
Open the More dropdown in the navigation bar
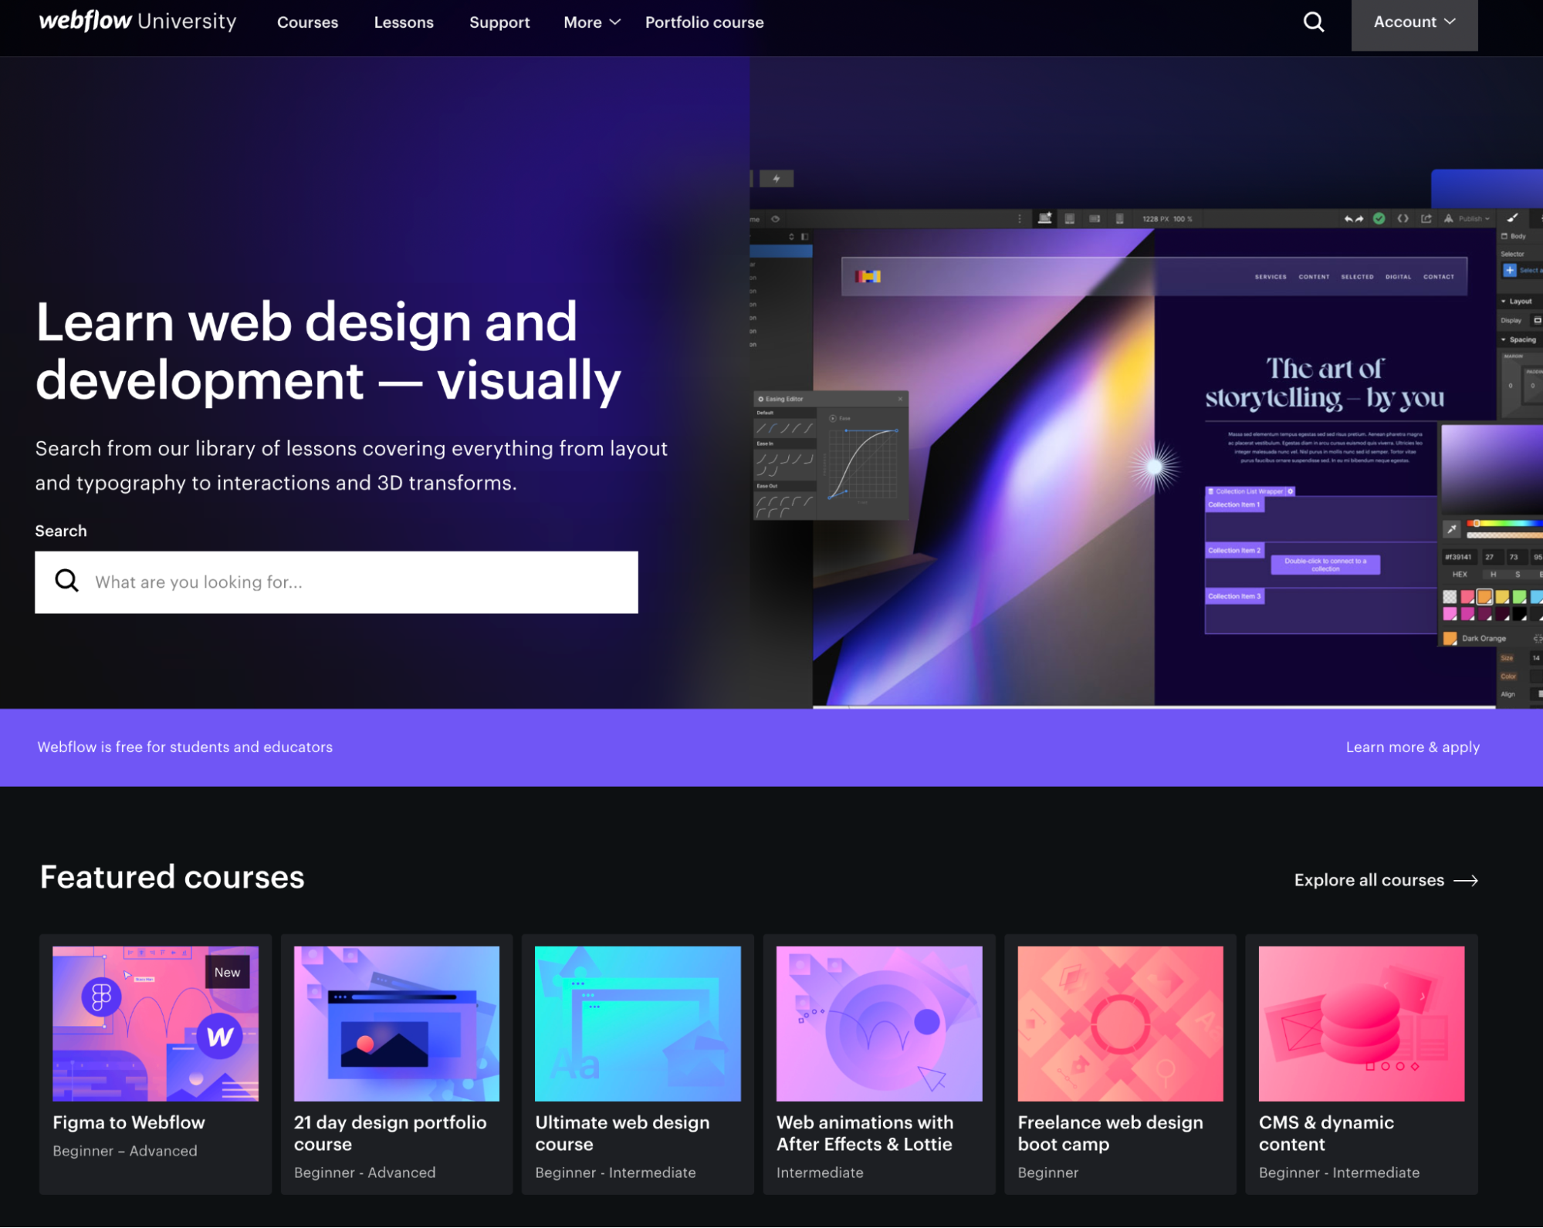pyautogui.click(x=590, y=22)
